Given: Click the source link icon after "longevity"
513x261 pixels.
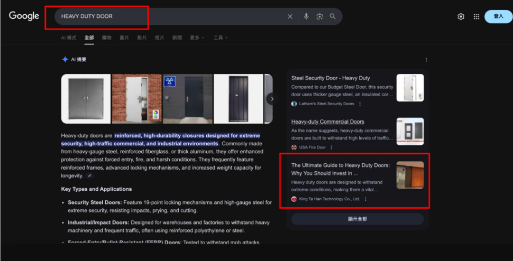Looking at the screenshot, I should click(89, 176).
